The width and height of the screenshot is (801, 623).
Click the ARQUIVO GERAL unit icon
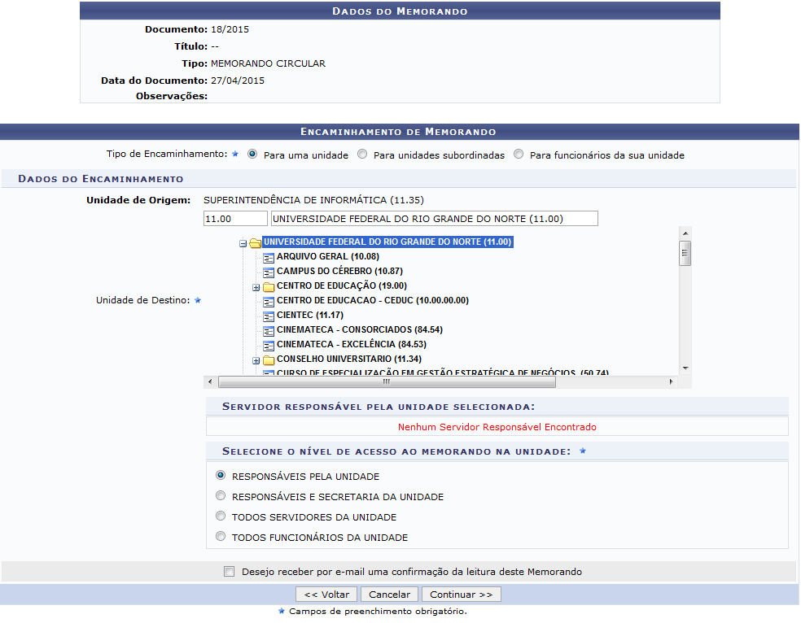[x=269, y=257]
